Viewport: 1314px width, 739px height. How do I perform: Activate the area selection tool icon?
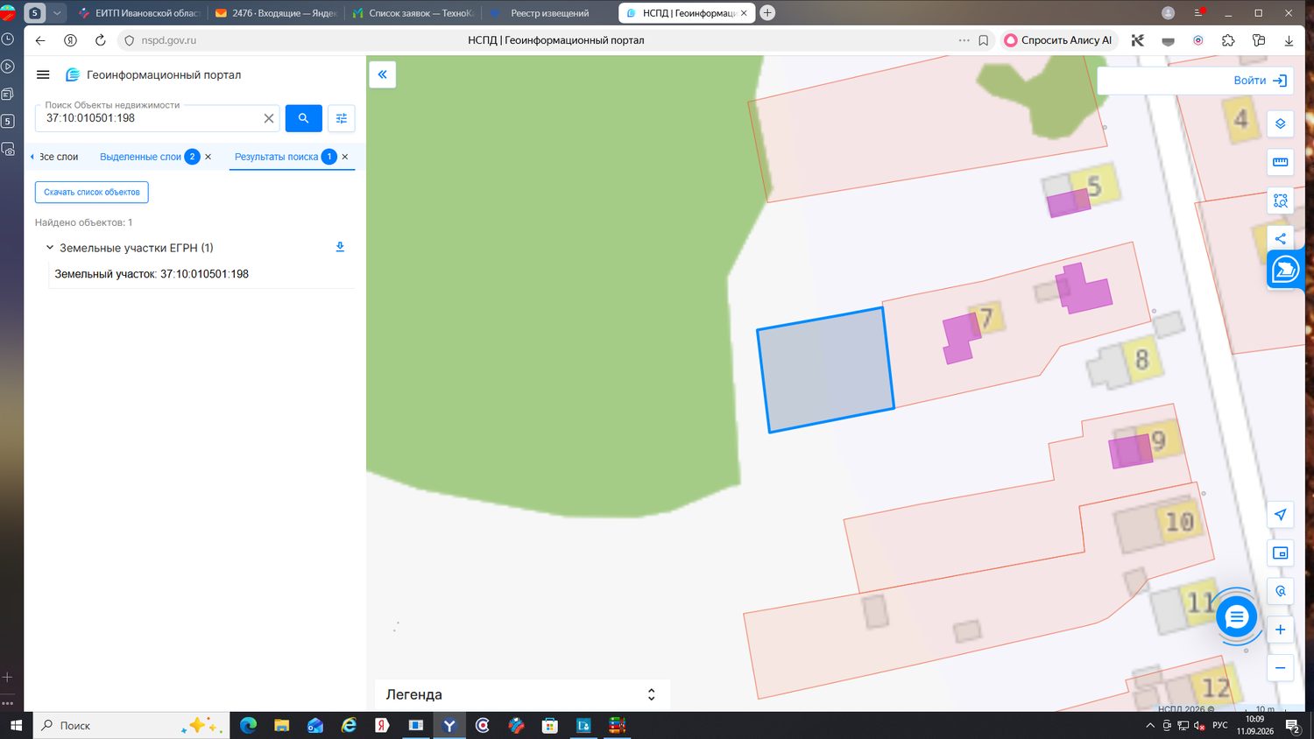click(x=1280, y=201)
